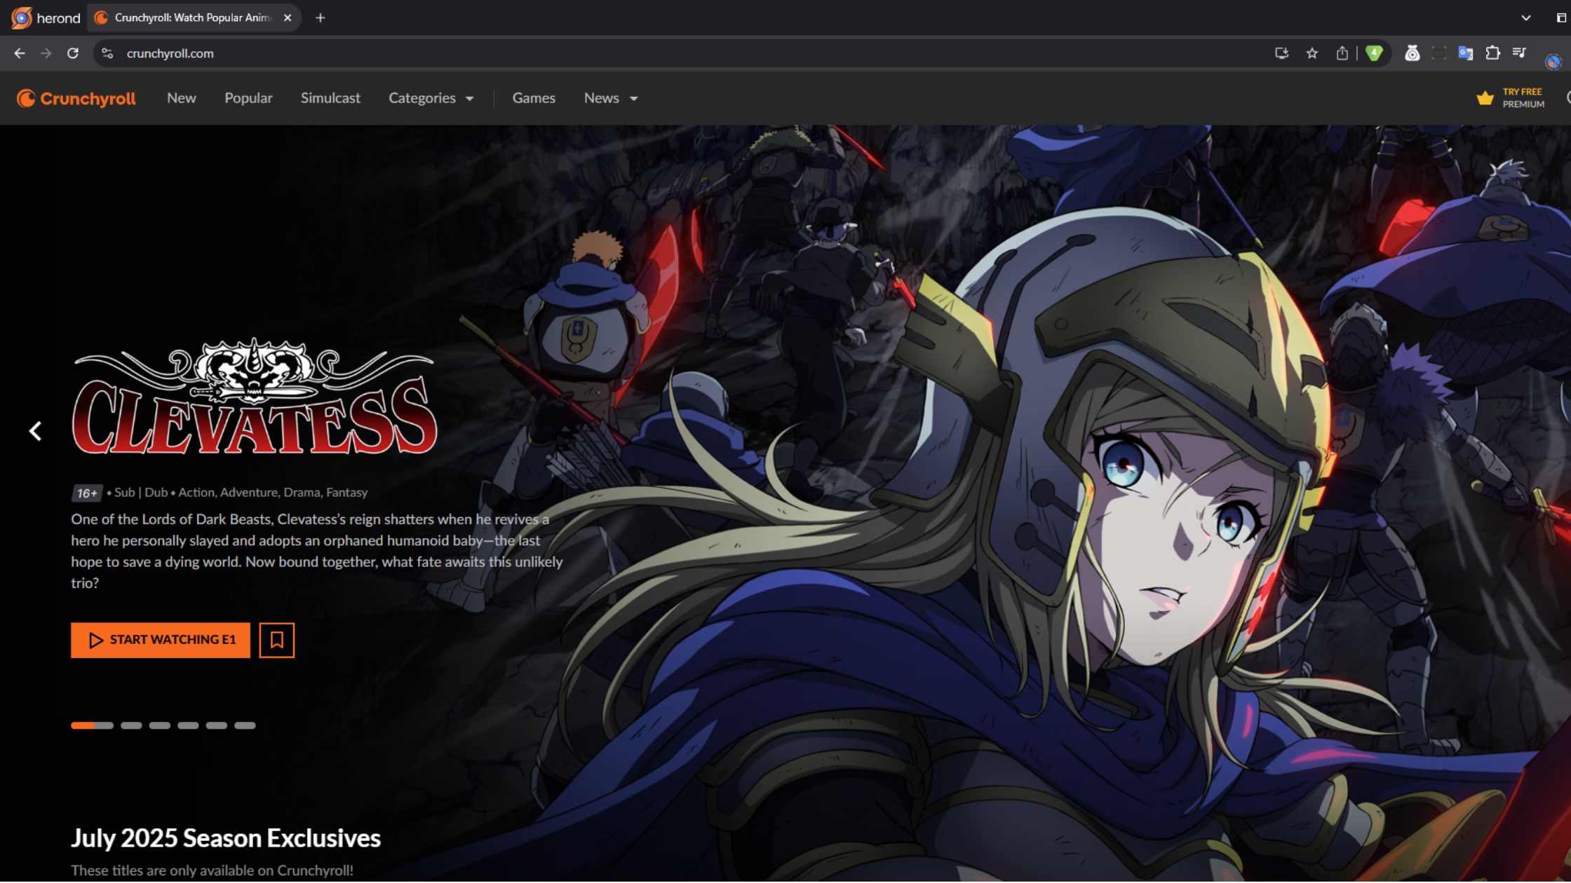Select the third carousel indicator

pos(160,725)
